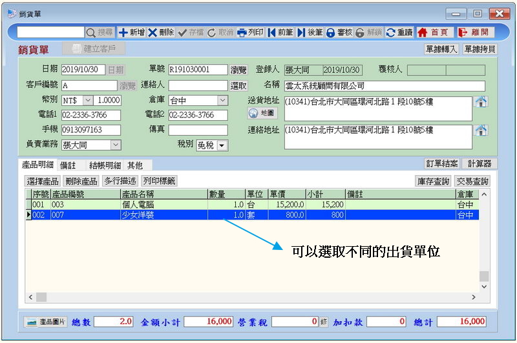The height and width of the screenshot is (343, 517).
Task: Click the 選擇產品 button
Action: point(43,182)
